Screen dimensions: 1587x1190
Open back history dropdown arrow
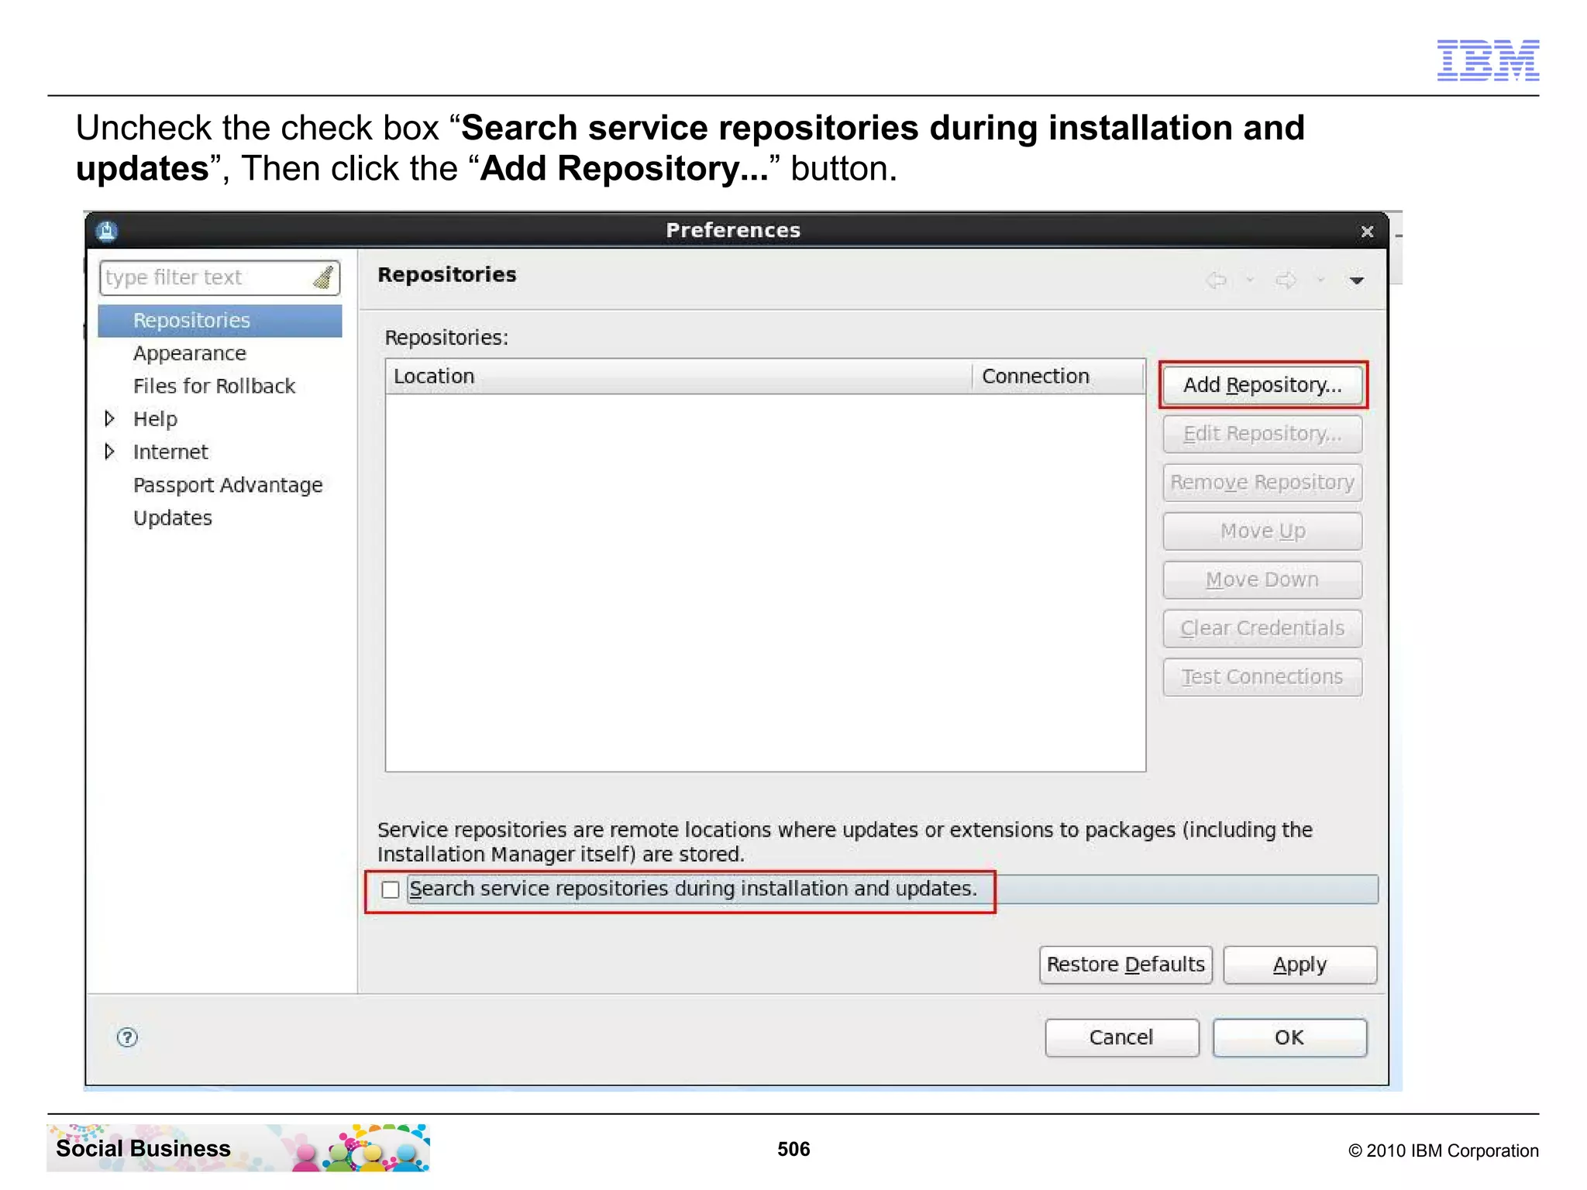click(1249, 280)
